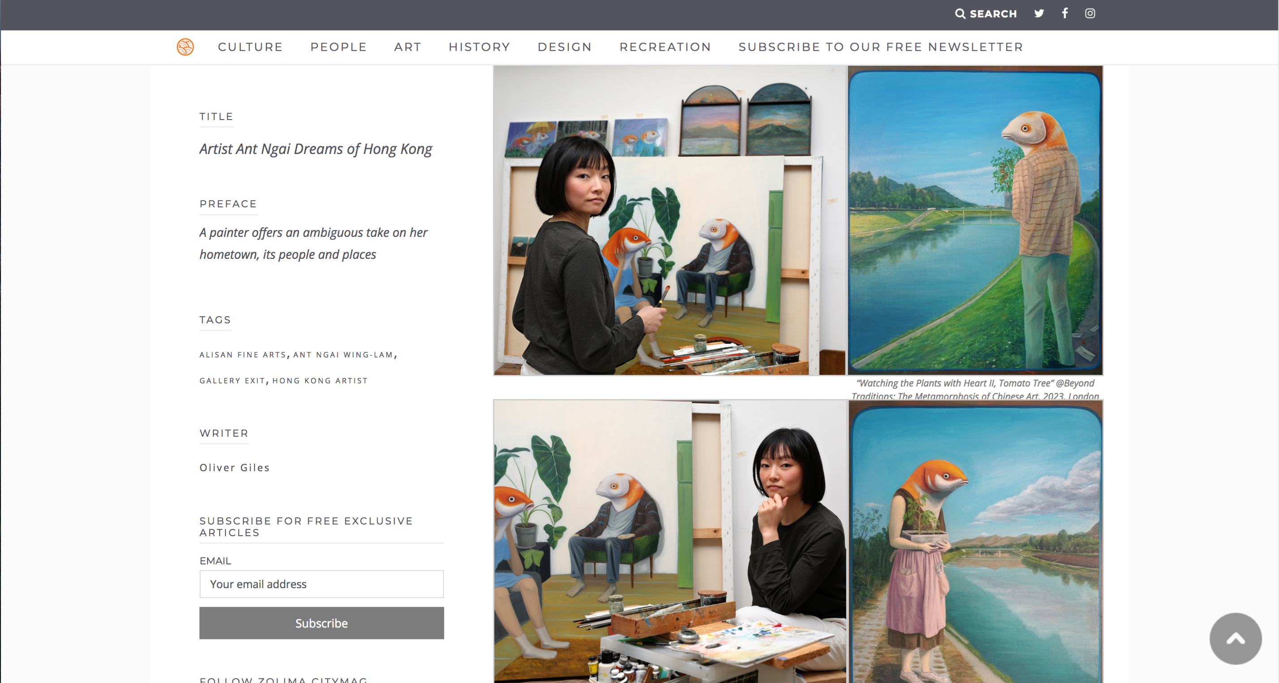Select the Design menu item

pyautogui.click(x=565, y=47)
